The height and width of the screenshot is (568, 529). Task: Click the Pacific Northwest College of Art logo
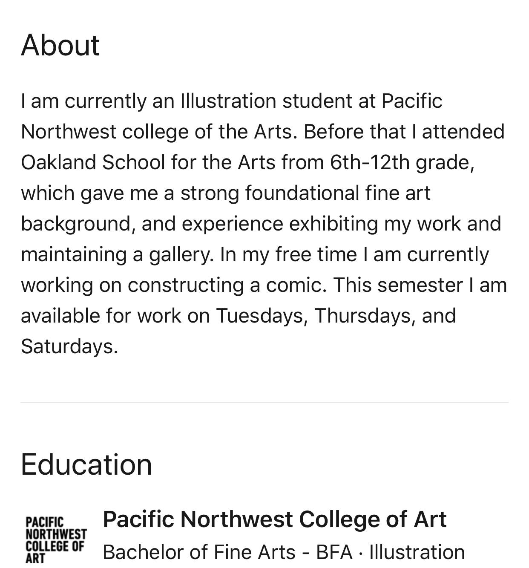coord(56,540)
